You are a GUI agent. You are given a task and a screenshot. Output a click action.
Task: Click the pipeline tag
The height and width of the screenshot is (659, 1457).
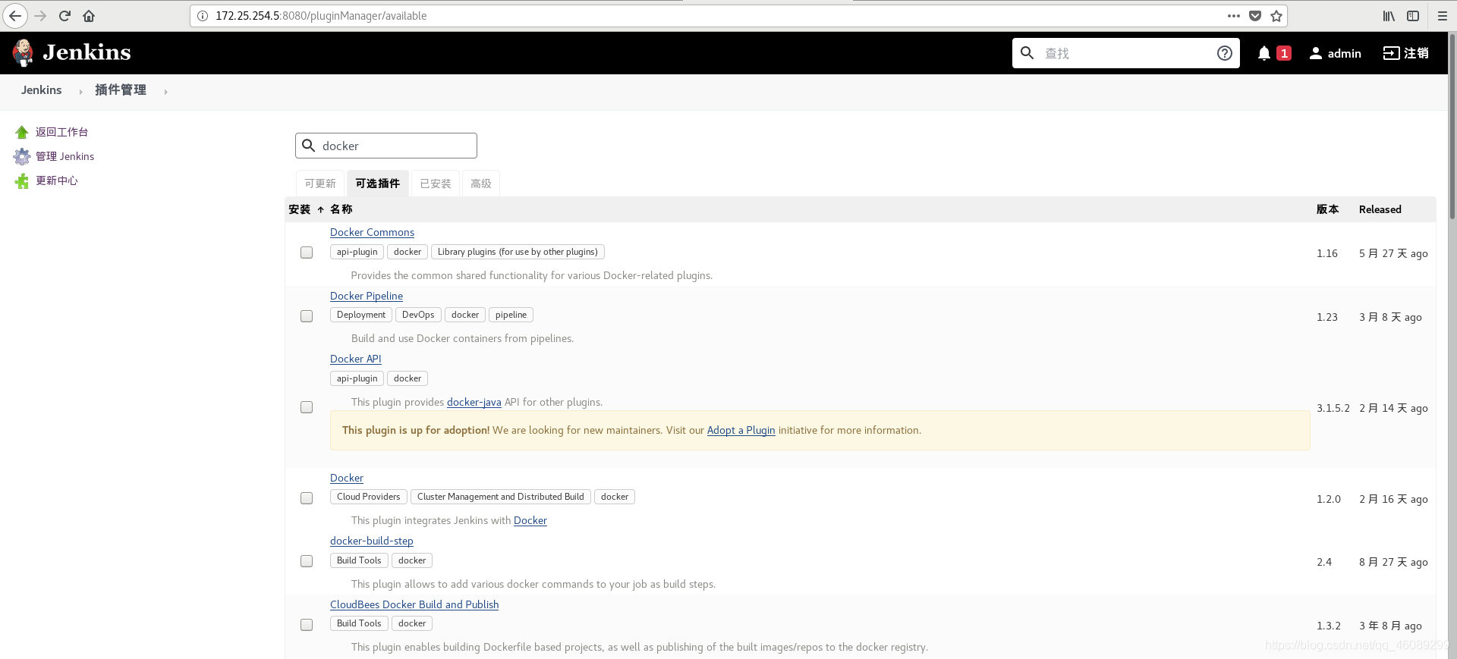pyautogui.click(x=511, y=315)
